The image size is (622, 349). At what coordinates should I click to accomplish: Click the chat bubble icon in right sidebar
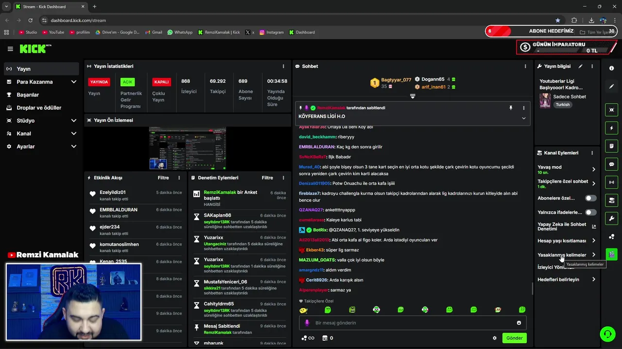click(x=611, y=164)
